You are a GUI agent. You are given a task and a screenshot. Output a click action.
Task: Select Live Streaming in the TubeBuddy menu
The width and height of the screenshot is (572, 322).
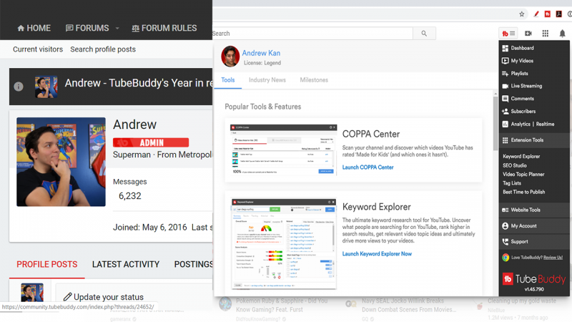pos(526,86)
